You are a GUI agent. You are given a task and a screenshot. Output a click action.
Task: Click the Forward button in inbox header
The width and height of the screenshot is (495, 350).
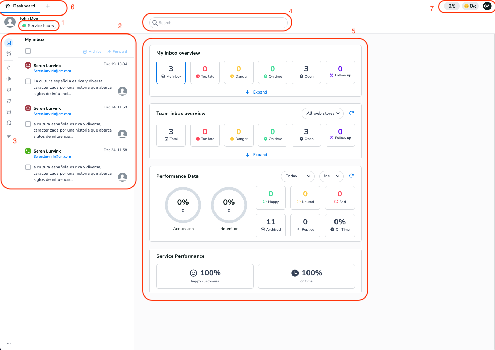coord(117,52)
